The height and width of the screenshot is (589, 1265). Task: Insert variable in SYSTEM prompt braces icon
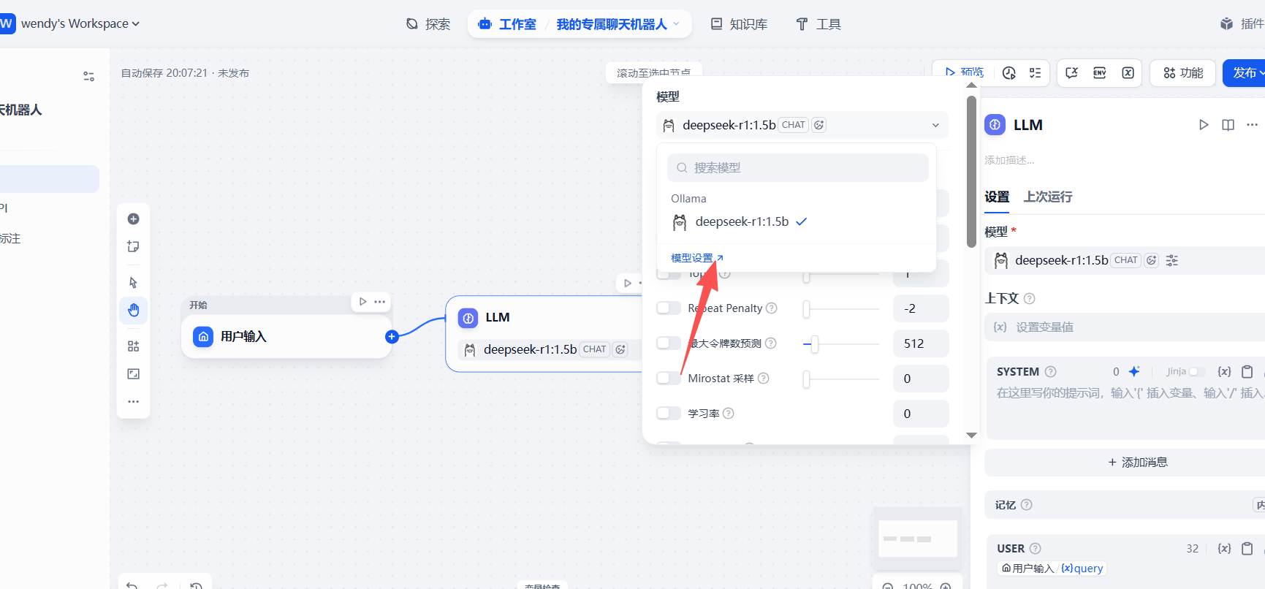[x=1225, y=371]
